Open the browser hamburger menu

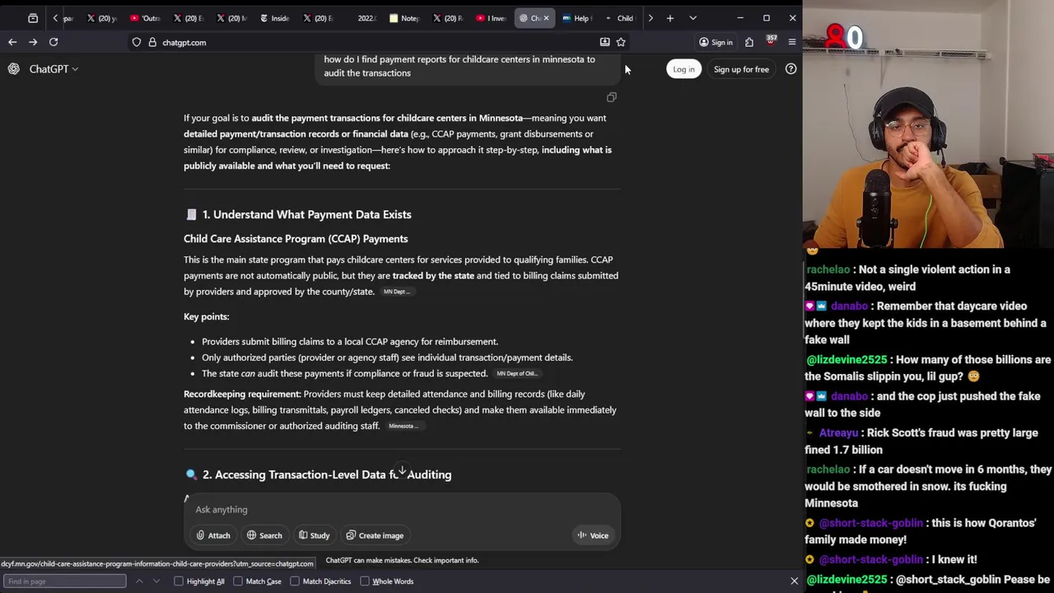click(792, 42)
